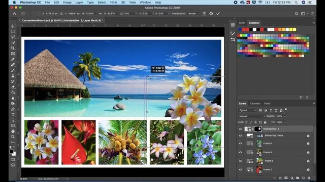
Task: Select the Crop tool
Action: click(13, 48)
